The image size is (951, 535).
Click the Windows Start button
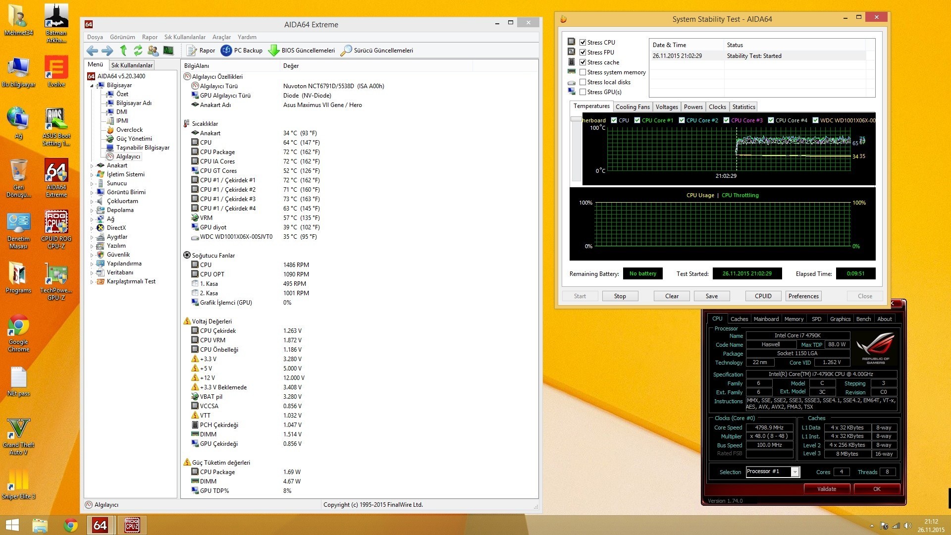(12, 525)
